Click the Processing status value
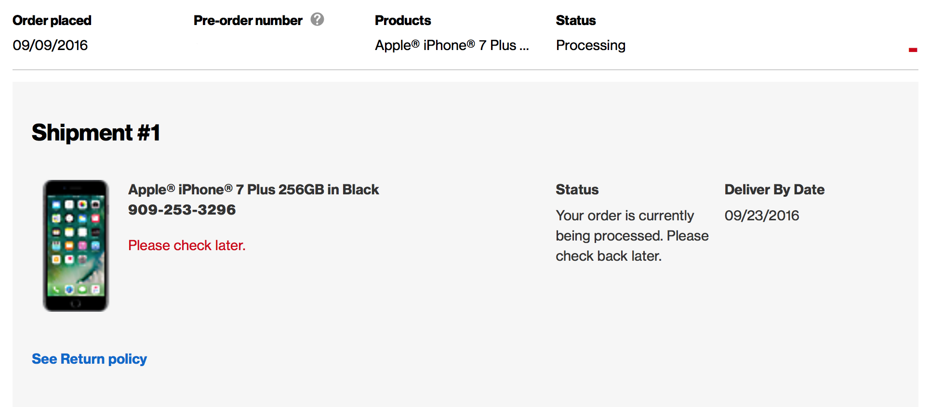Screen dimensions: 930x407 tap(591, 45)
